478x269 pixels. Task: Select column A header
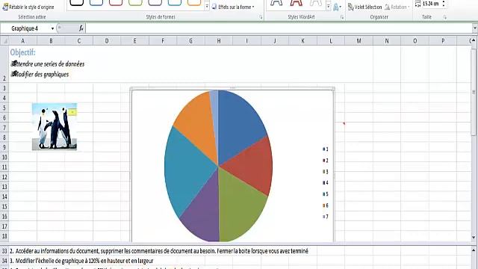tap(22, 41)
